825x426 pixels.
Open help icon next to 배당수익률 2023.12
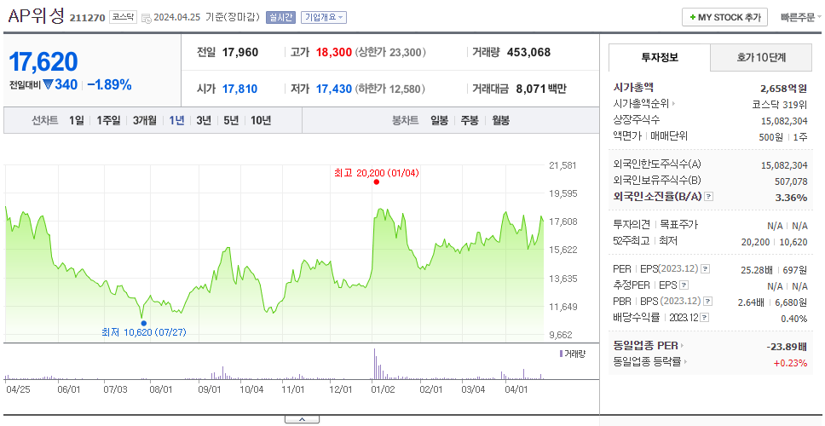[x=705, y=318]
